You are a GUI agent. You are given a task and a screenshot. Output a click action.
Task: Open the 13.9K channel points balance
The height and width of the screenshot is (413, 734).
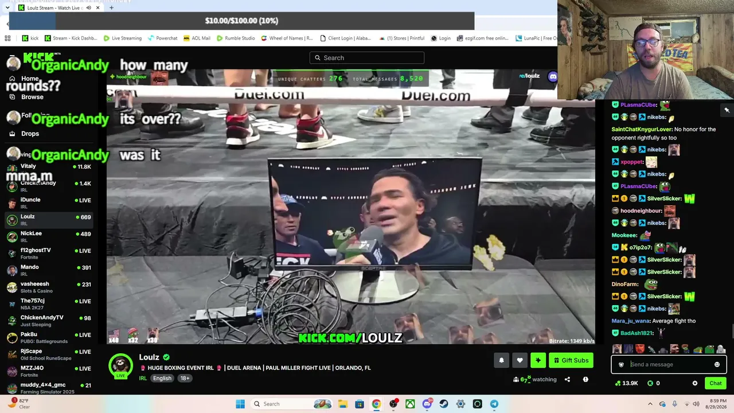point(626,383)
